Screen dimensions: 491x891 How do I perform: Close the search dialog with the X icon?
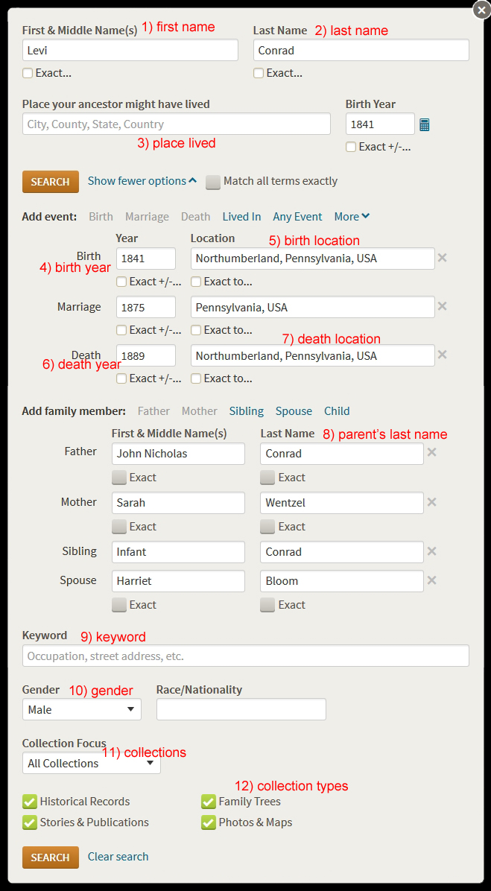click(x=481, y=10)
